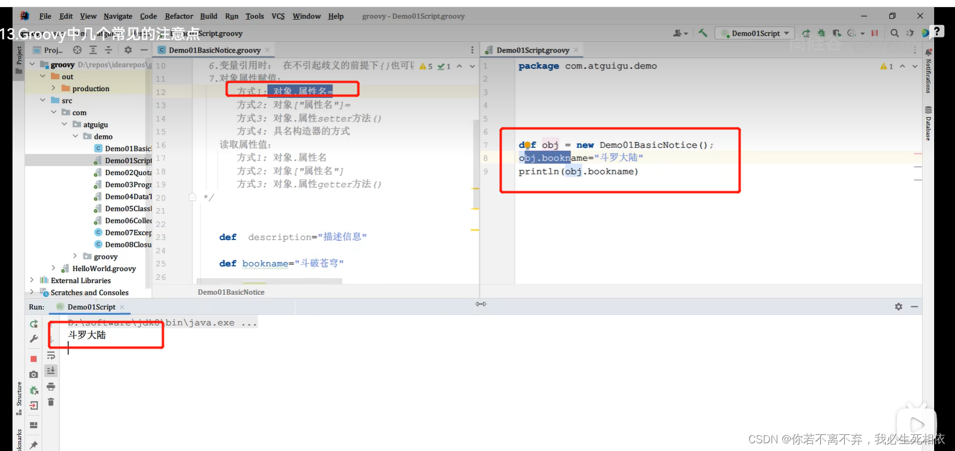
Task: Open left editor tab options menu
Action: (x=472, y=50)
